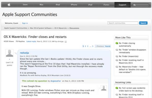Click green check icon beside 'Re: Finder closing automatically'
Screen dimensions: 152x98
point(117,43)
